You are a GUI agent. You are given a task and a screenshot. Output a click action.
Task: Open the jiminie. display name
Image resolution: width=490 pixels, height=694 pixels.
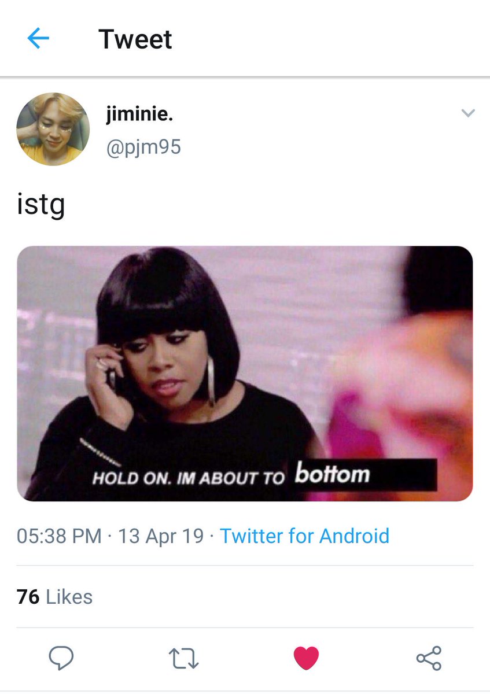point(139,115)
